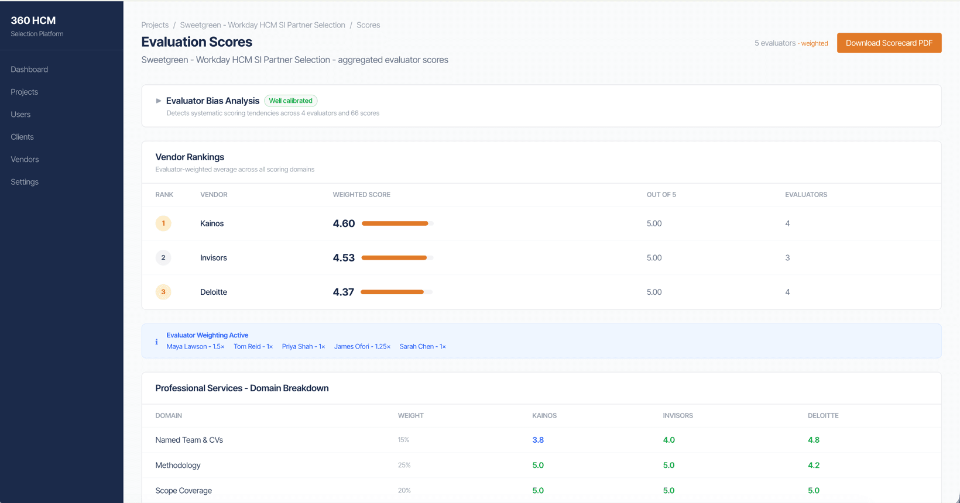Go to Users in the sidebar
The image size is (960, 503).
20,115
